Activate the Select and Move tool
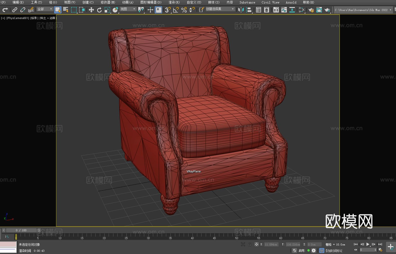 pos(91,10)
